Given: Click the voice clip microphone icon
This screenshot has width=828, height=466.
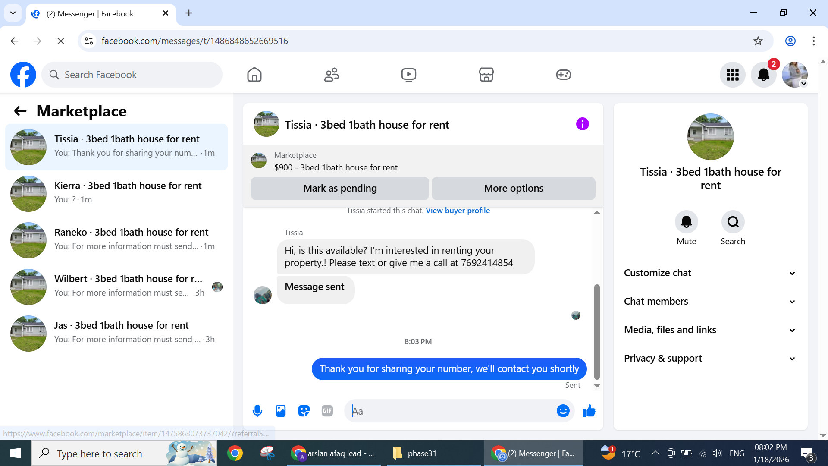Looking at the screenshot, I should [257, 411].
